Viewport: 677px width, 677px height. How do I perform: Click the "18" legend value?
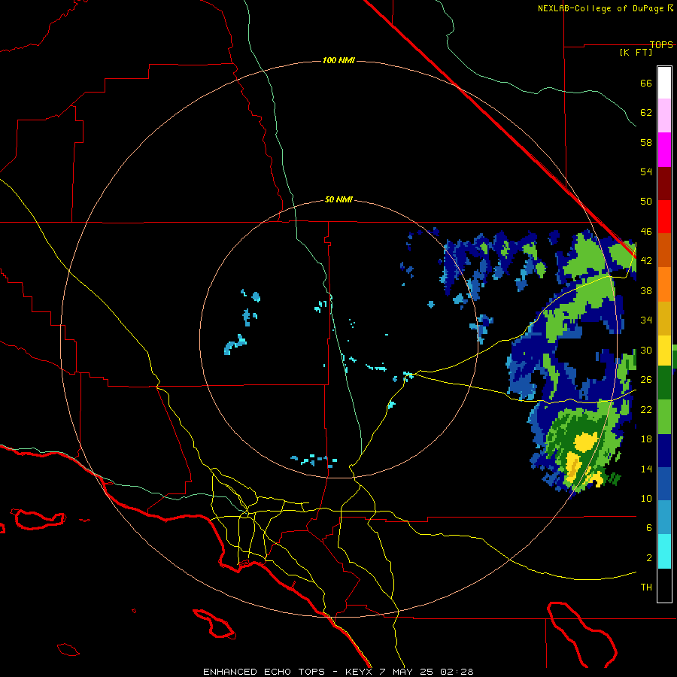[x=646, y=439]
